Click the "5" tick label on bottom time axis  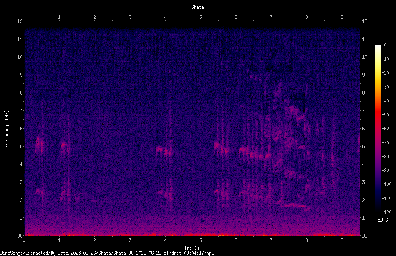[x=201, y=240]
